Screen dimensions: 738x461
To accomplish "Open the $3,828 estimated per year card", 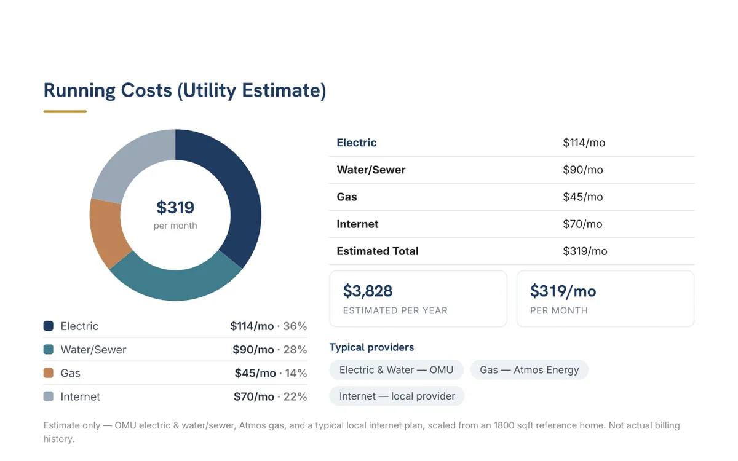I will 418,299.
